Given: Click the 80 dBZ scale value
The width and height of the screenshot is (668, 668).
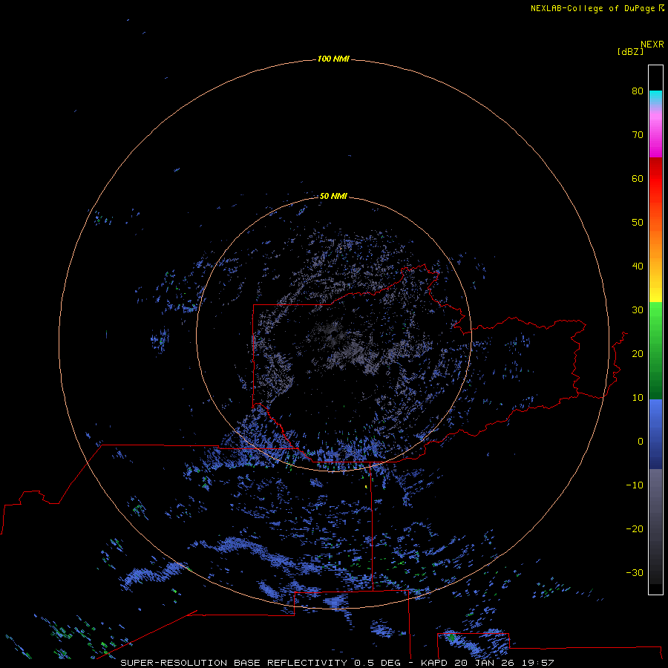Looking at the screenshot, I should click(638, 91).
